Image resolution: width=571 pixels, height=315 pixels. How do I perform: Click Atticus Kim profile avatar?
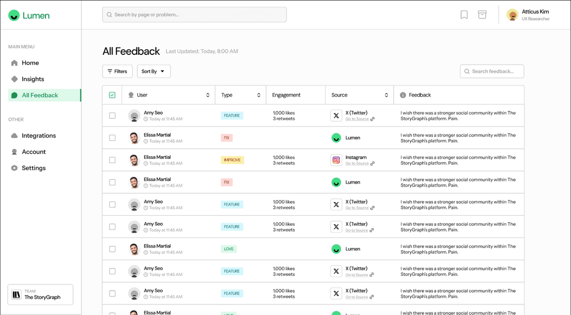512,15
